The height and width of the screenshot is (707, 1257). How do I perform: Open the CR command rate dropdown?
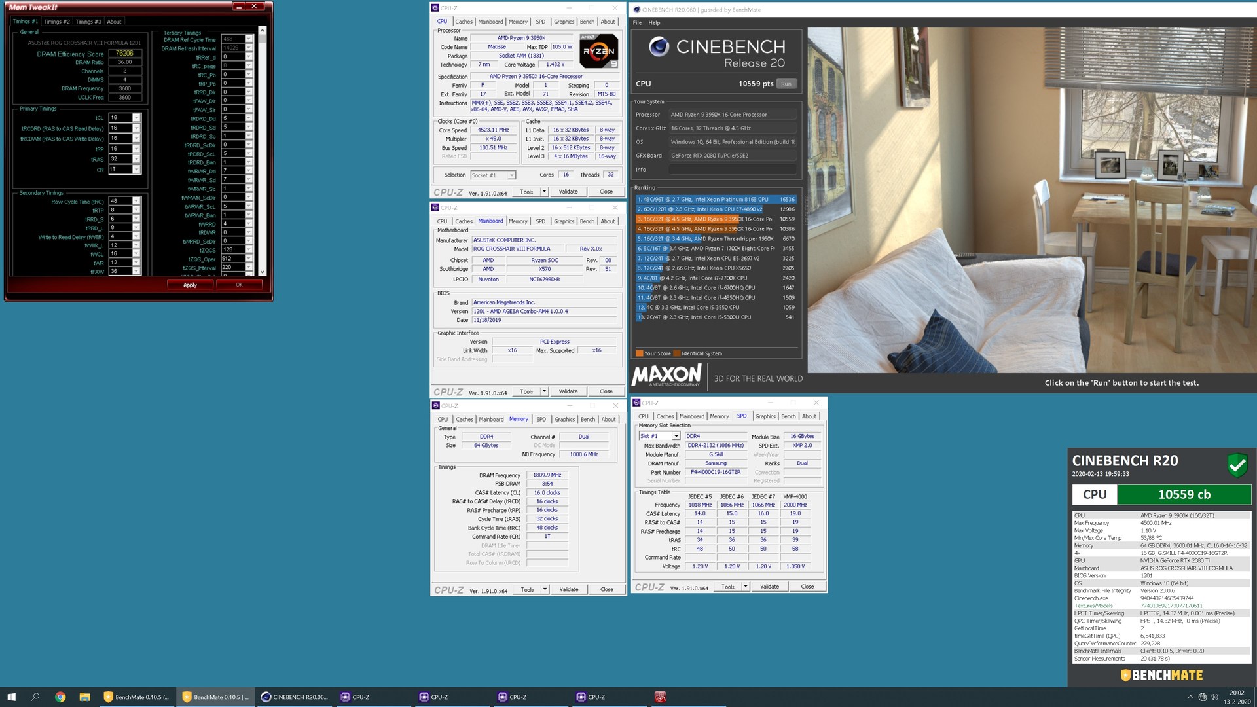[x=136, y=170]
